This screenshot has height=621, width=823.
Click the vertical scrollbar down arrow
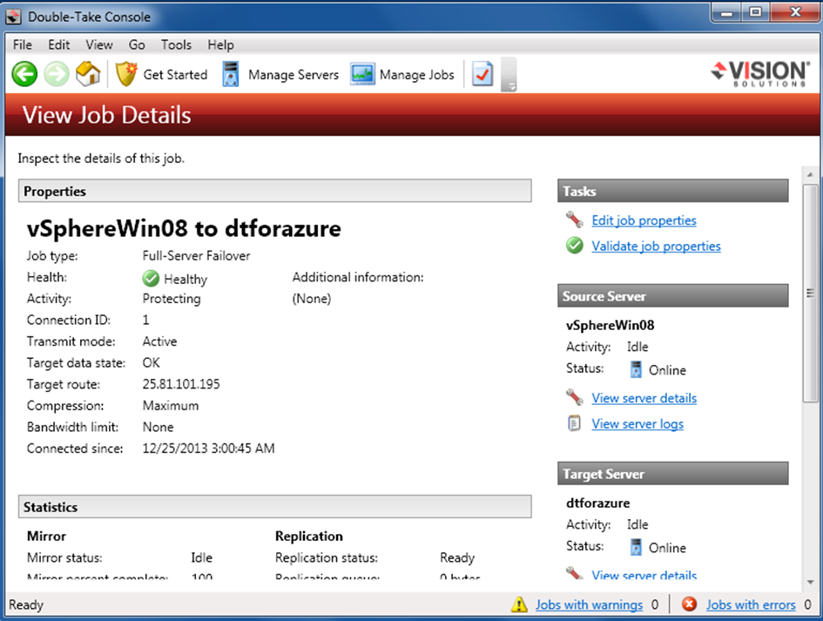coord(810,582)
